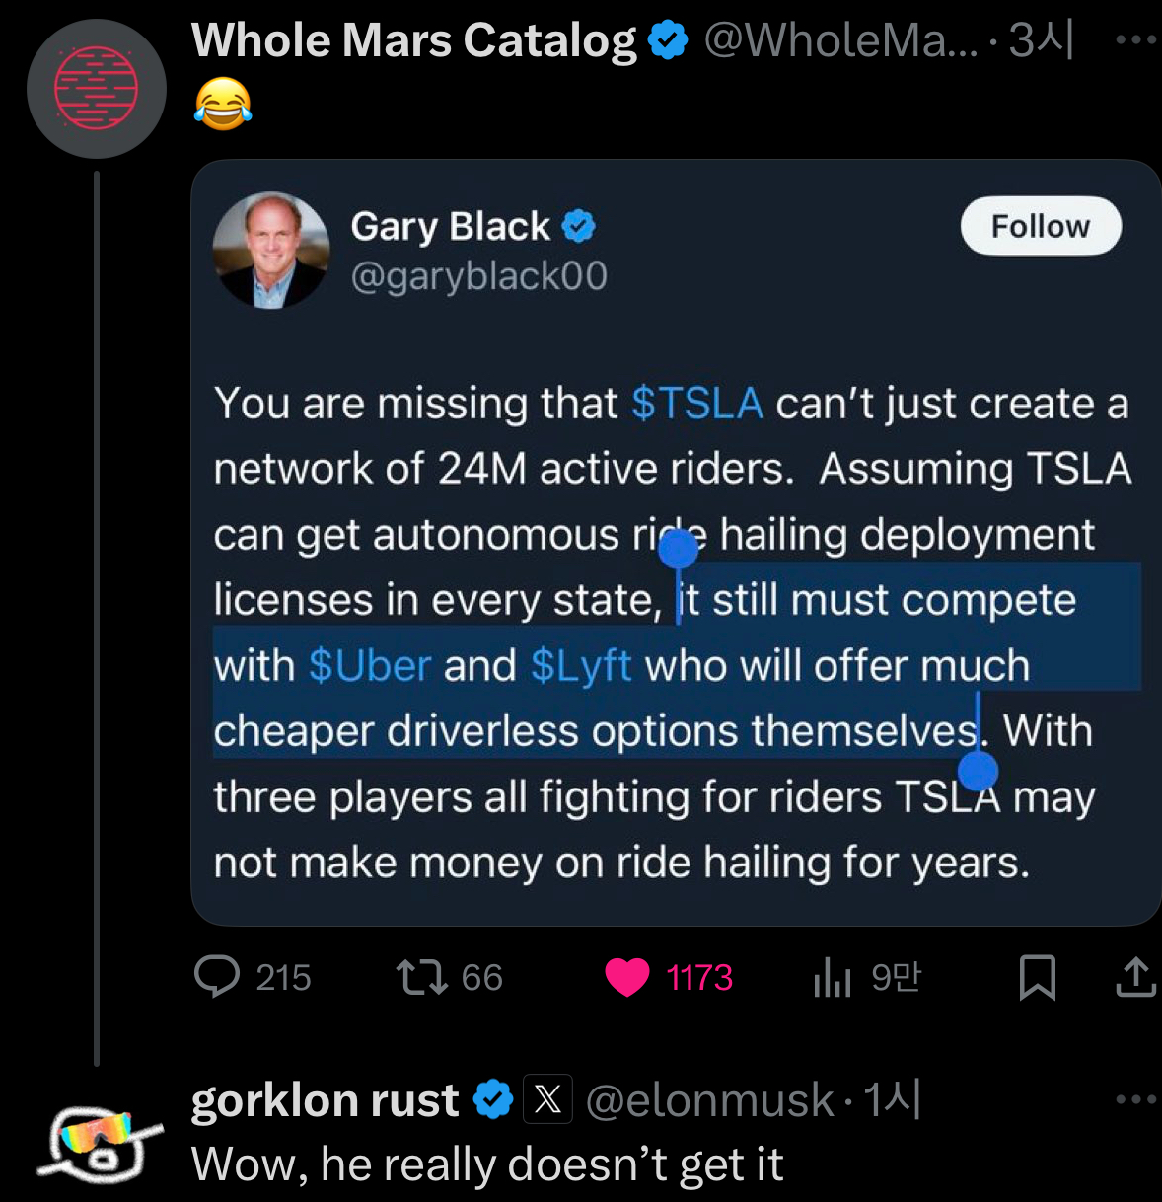This screenshot has width=1162, height=1202.
Task: Click the $Uber cashtag link
Action: coord(370,666)
